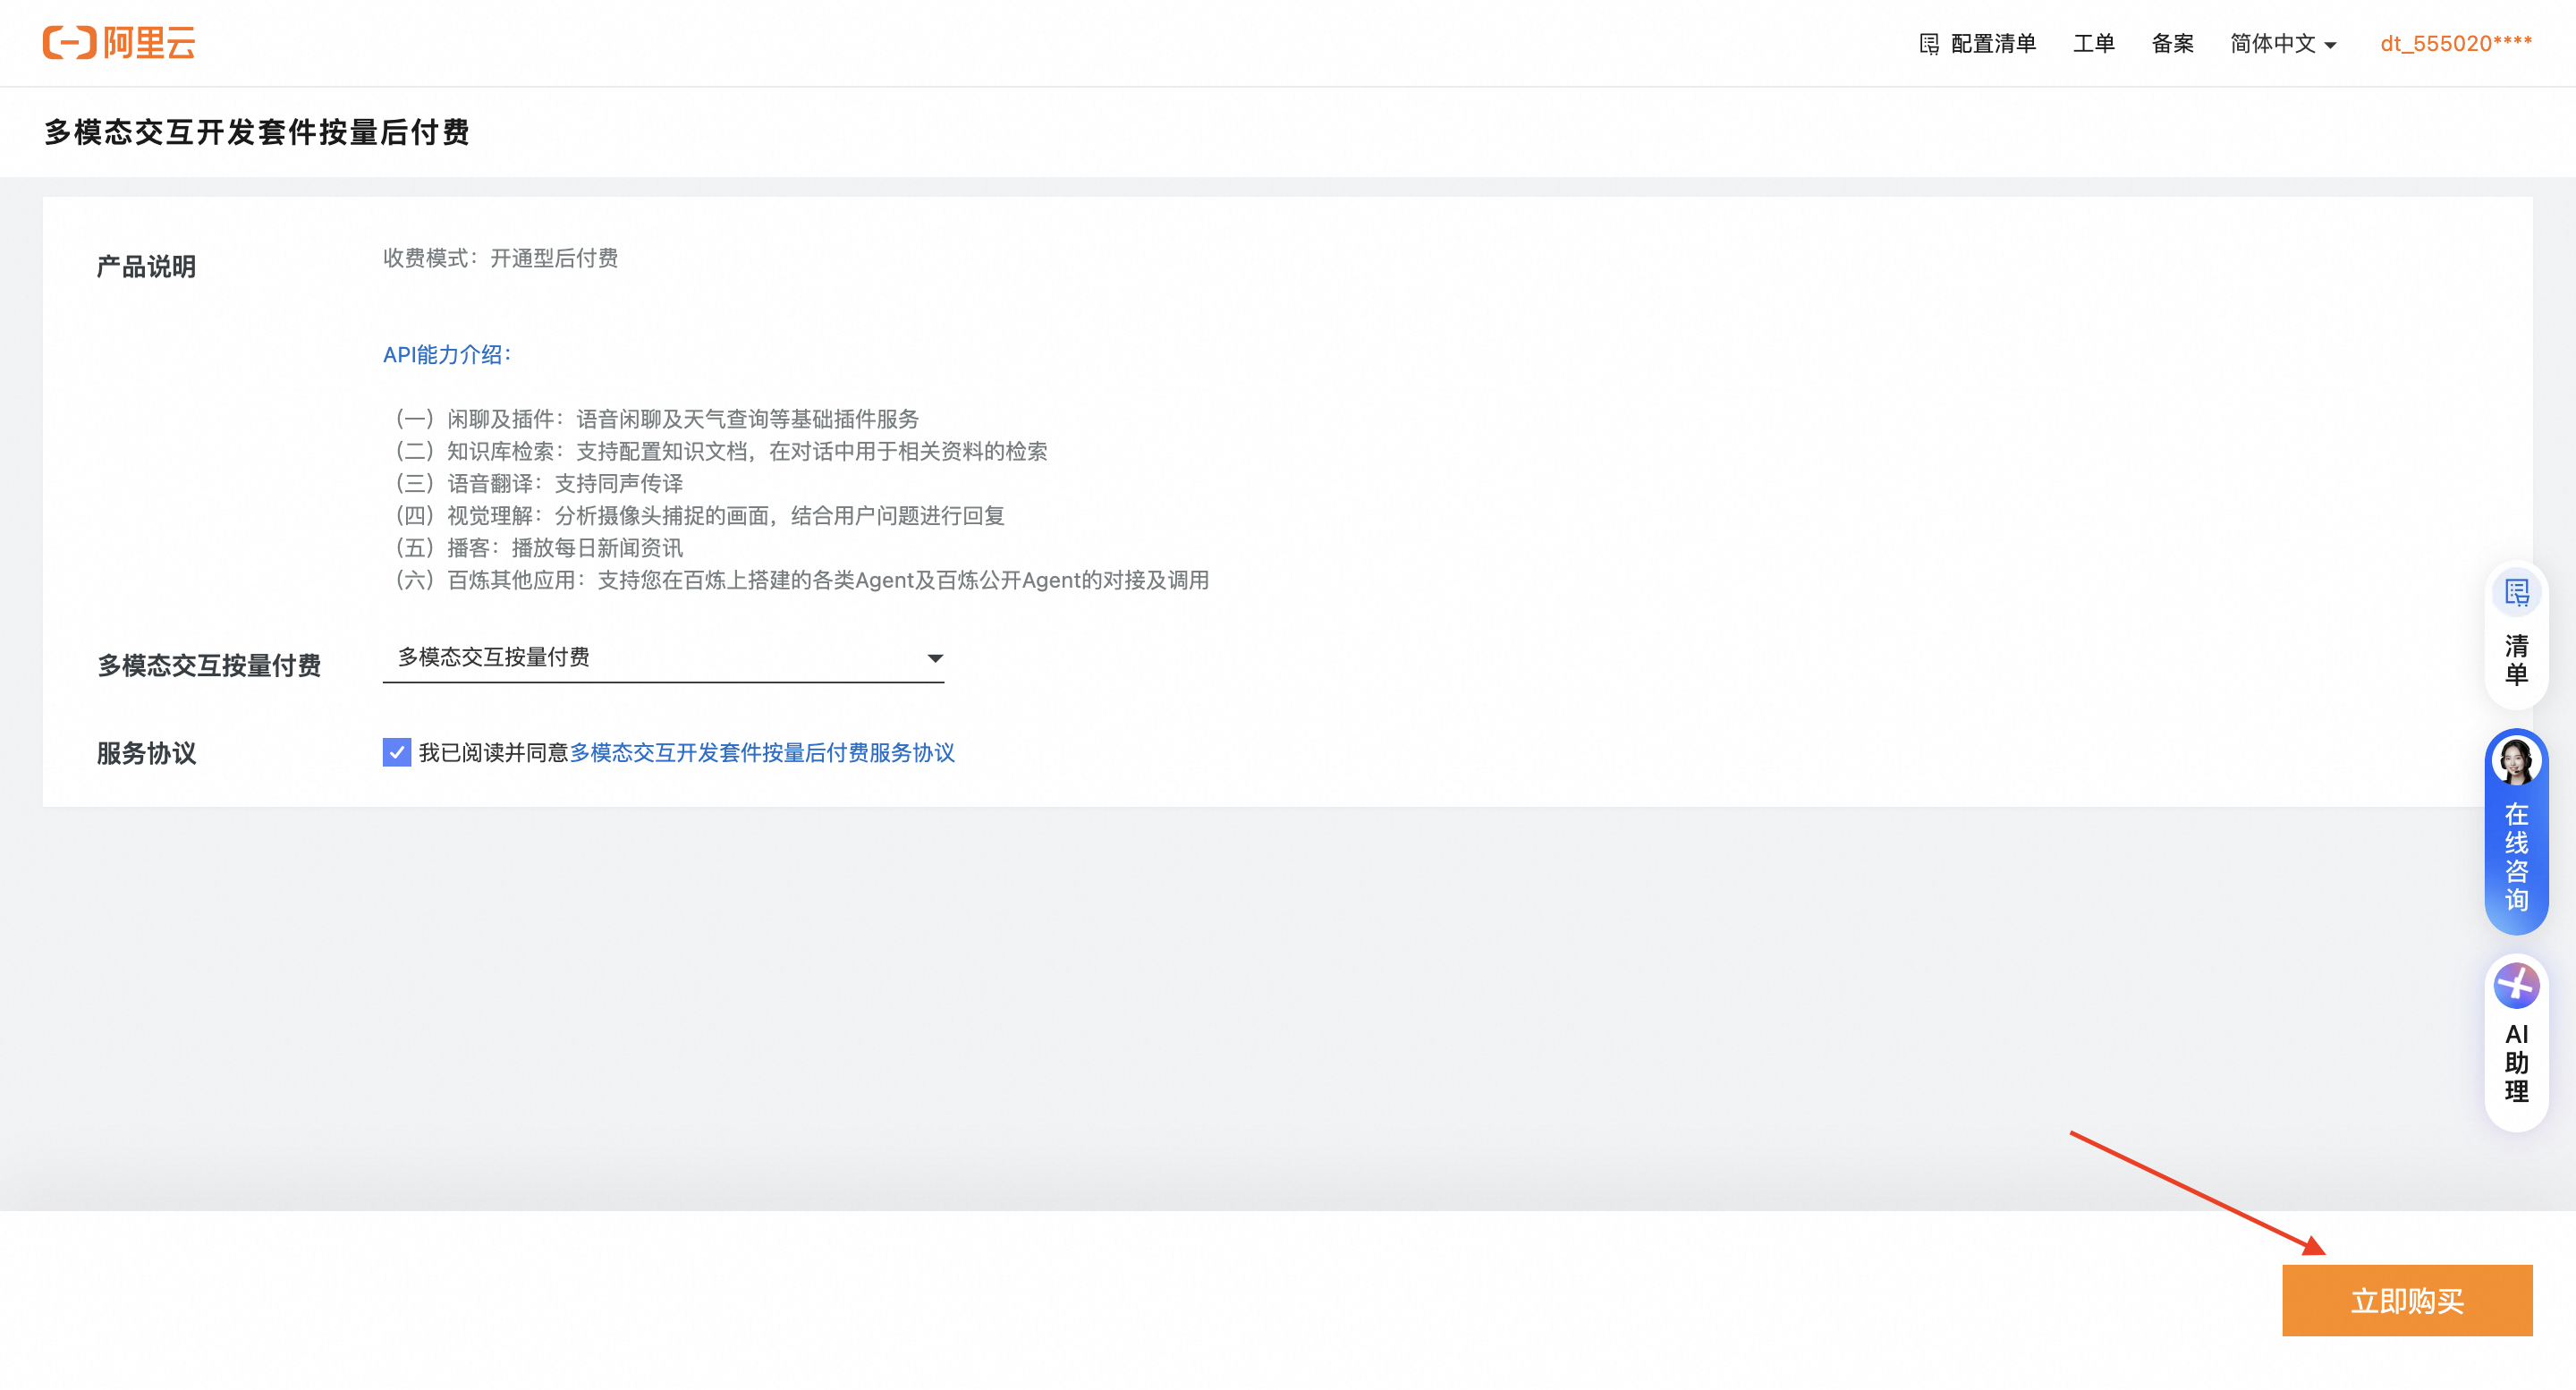Click the 清单 text under sidebar icon

point(2516,659)
